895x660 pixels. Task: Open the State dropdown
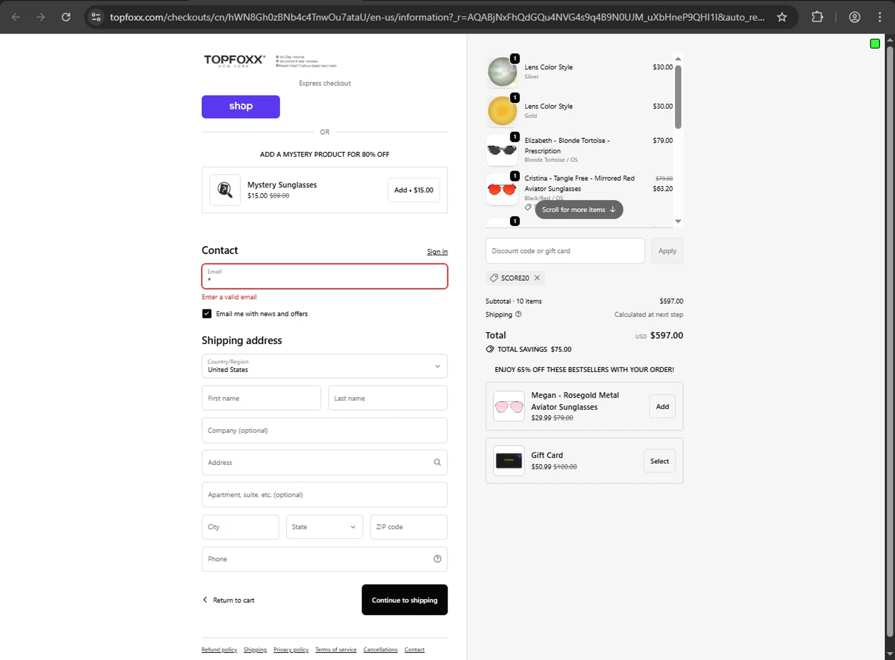click(325, 527)
